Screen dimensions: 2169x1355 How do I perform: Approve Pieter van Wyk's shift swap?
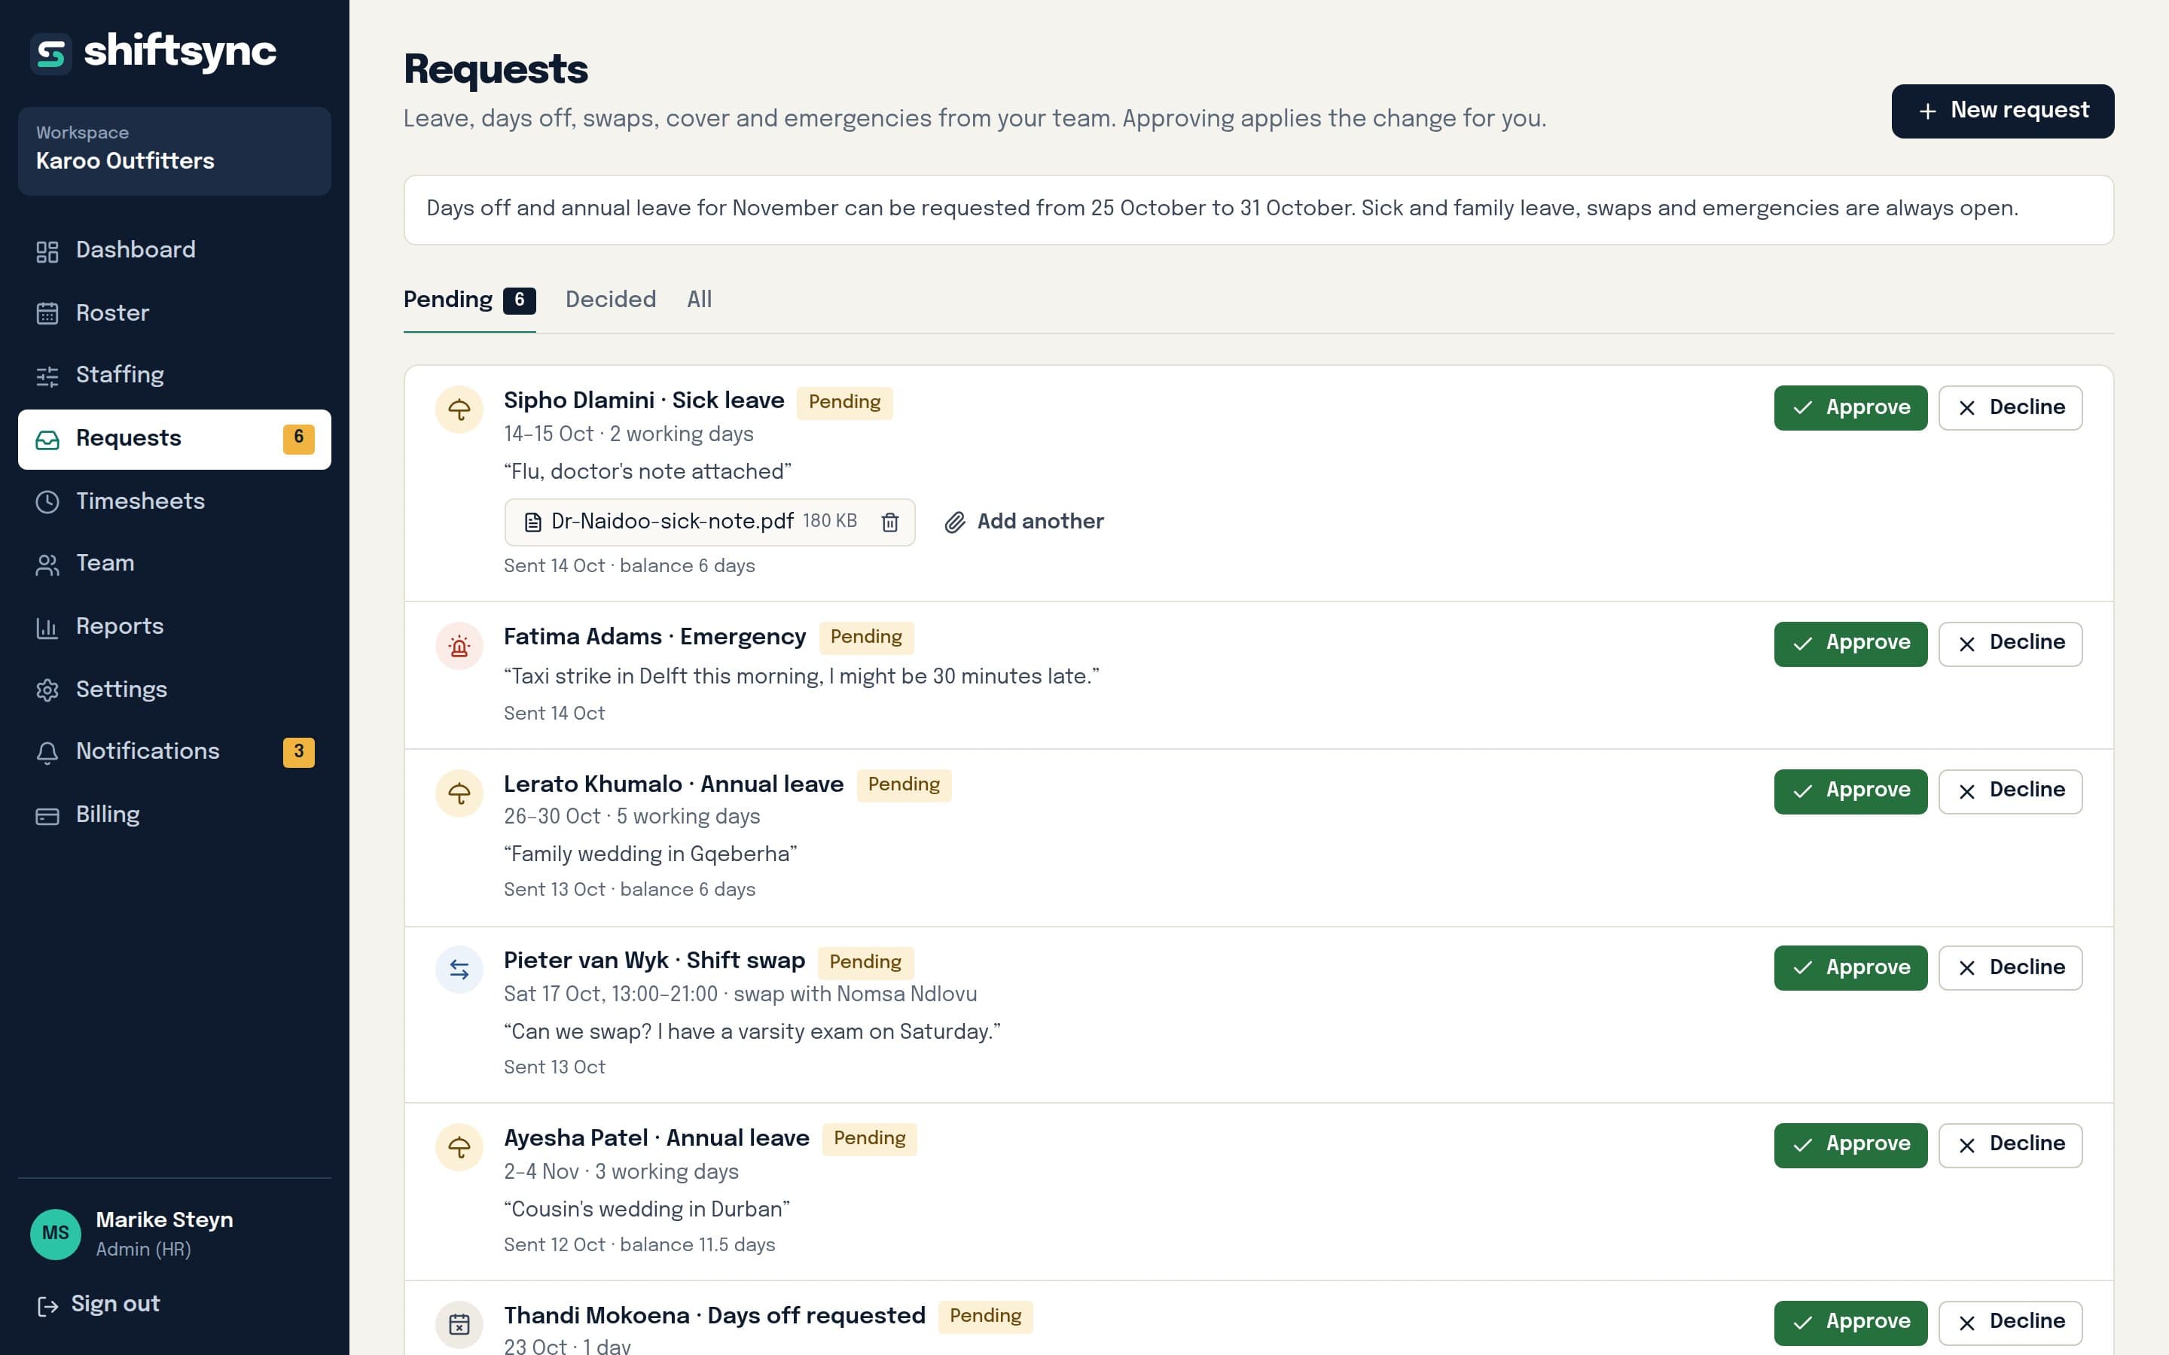[1850, 968]
